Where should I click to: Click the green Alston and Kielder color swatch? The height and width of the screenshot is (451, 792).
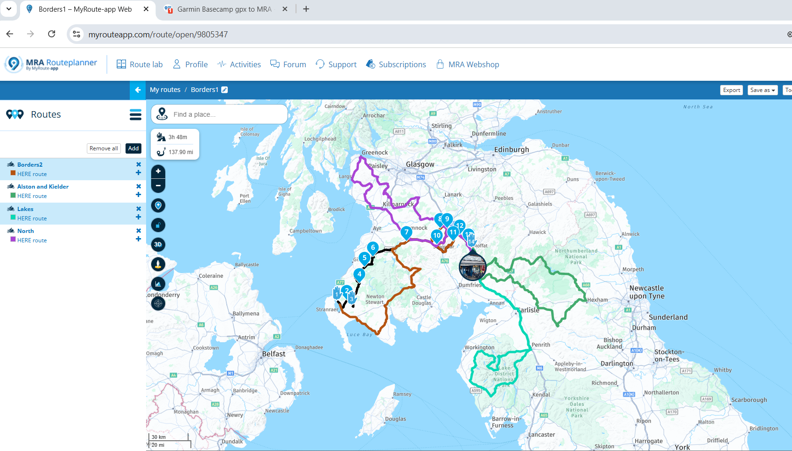click(x=13, y=195)
